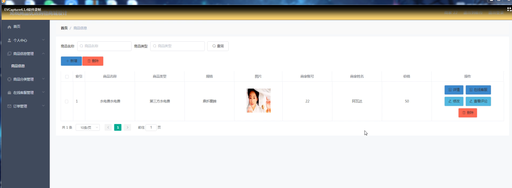Click the copy icon beside 商品信息管理
This screenshot has height=188, width=512.
point(9,54)
